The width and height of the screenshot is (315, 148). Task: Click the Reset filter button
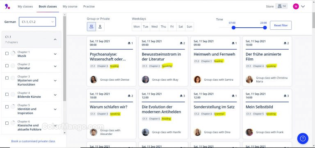(x=281, y=25)
